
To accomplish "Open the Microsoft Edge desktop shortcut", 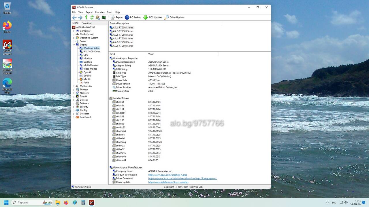I will (7, 86).
